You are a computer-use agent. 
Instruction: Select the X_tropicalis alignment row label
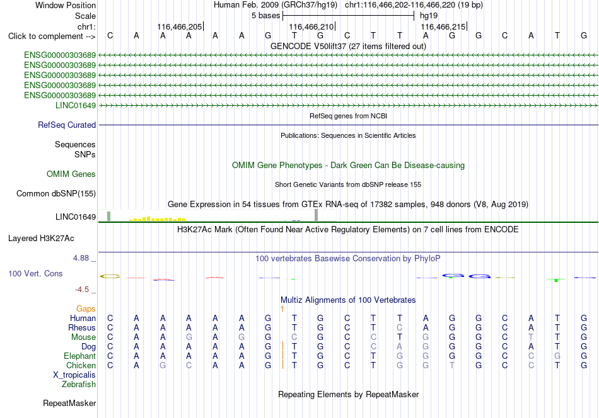pos(74,375)
